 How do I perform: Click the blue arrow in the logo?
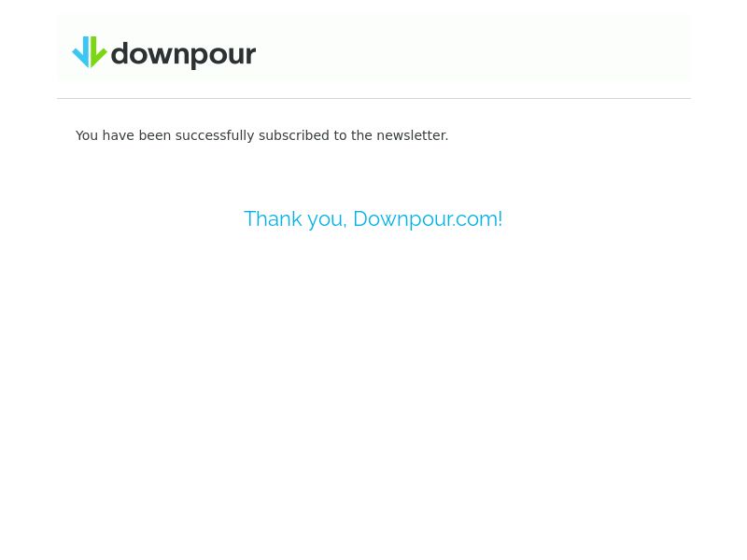click(81, 52)
